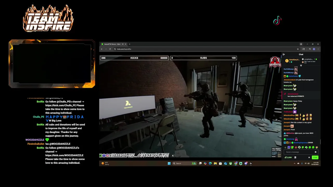Open the clock and date in taskbar
The height and width of the screenshot is (187, 333).
315,163
